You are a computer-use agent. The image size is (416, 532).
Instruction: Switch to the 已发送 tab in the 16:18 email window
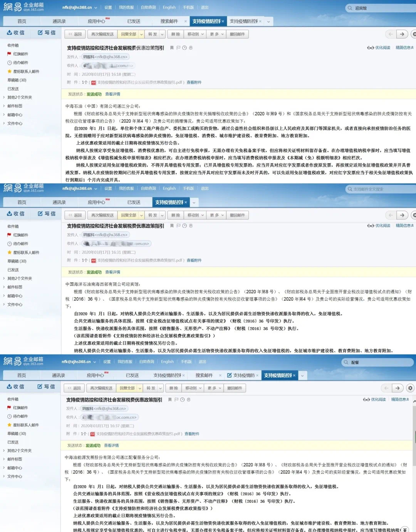point(134,21)
